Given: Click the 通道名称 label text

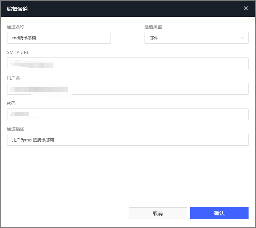Looking at the screenshot, I should pyautogui.click(x=16, y=27).
